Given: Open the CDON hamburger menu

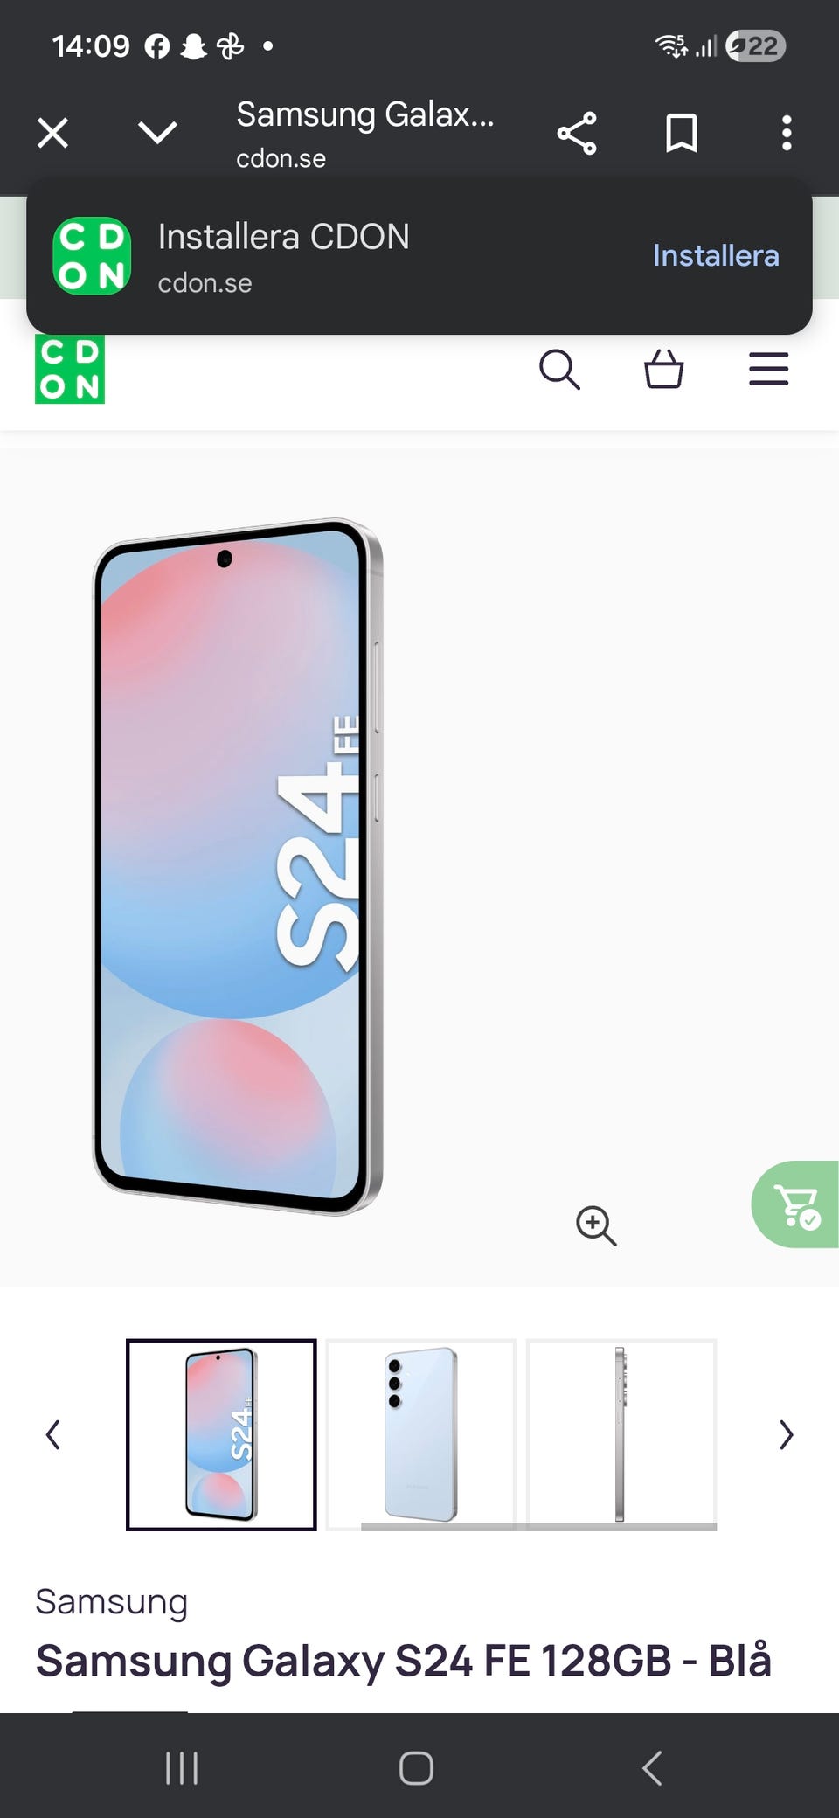Looking at the screenshot, I should [x=769, y=369].
